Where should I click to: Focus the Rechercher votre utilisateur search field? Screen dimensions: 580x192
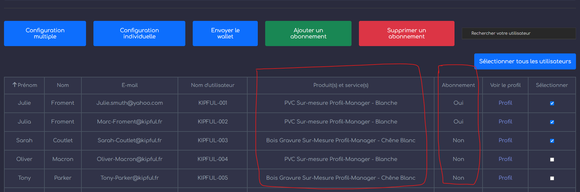[x=519, y=33]
